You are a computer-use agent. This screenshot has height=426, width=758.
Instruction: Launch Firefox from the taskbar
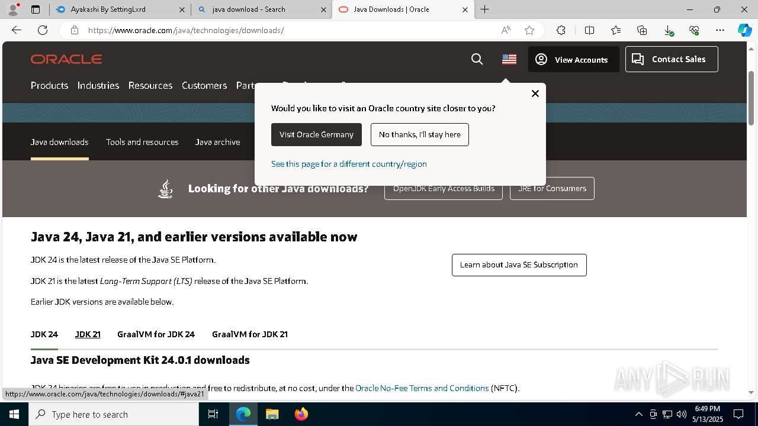click(301, 414)
